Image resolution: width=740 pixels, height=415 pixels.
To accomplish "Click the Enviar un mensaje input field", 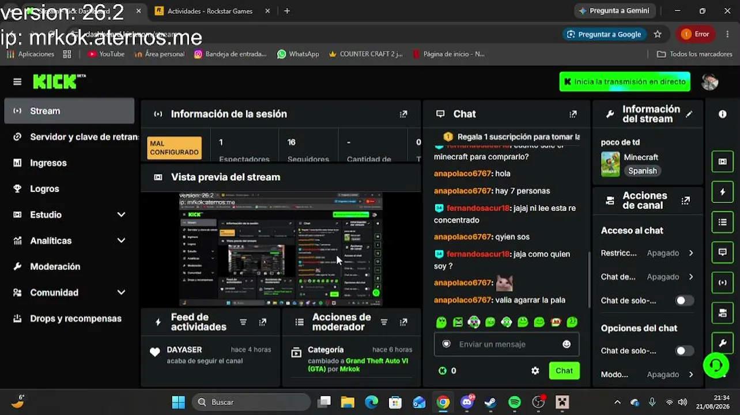I will [506, 344].
